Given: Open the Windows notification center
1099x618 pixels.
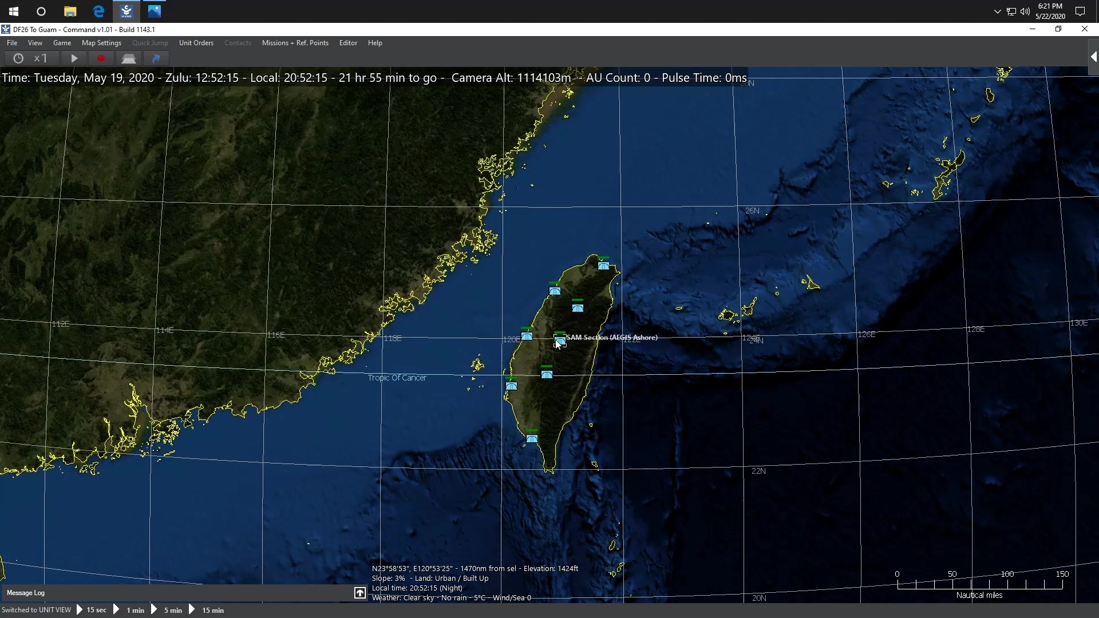Looking at the screenshot, I should tap(1080, 11).
